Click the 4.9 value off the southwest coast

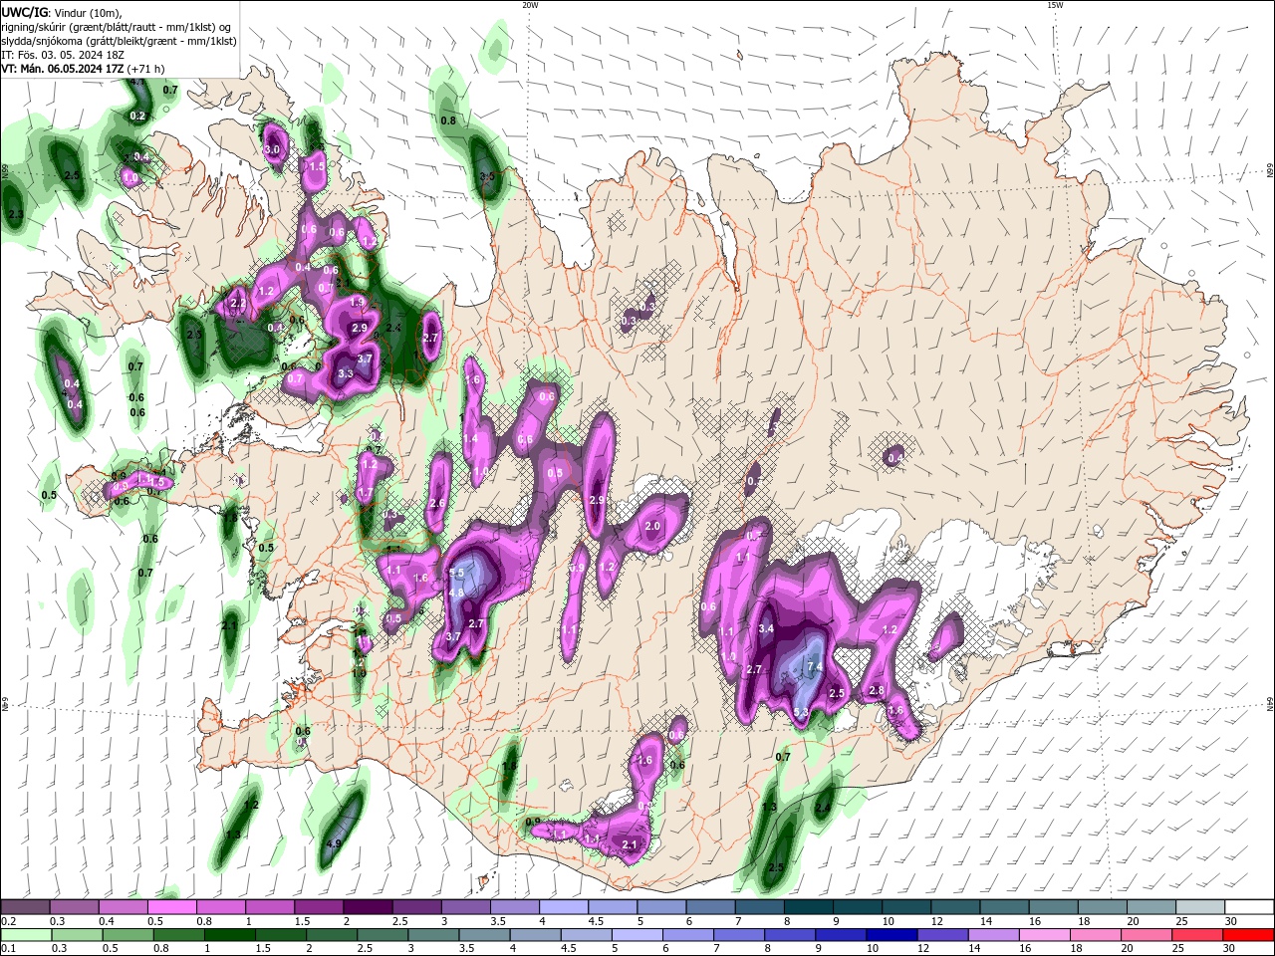pos(335,843)
